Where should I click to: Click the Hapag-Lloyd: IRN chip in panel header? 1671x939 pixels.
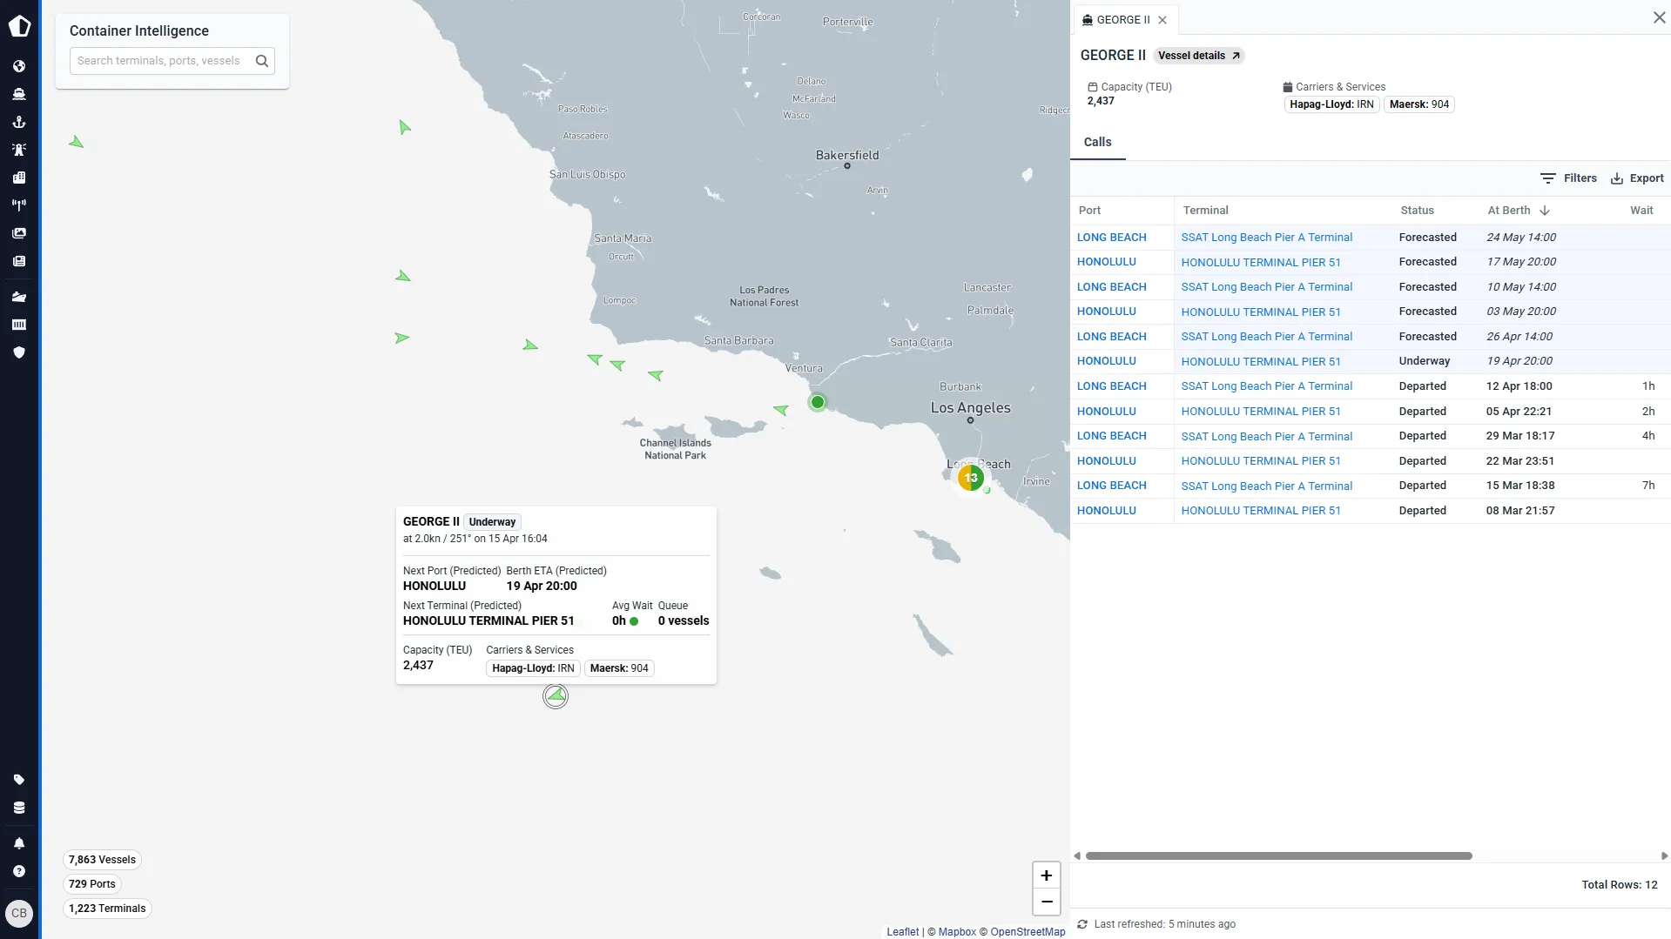1331,104
